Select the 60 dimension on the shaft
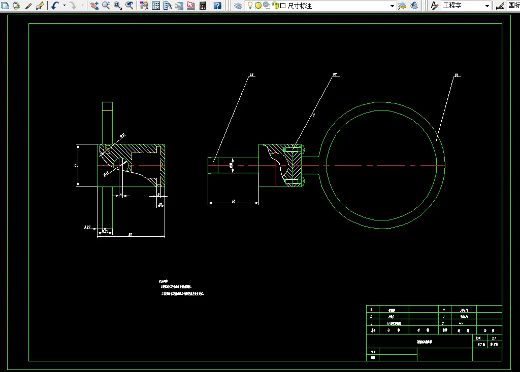The image size is (520, 372). tap(234, 201)
